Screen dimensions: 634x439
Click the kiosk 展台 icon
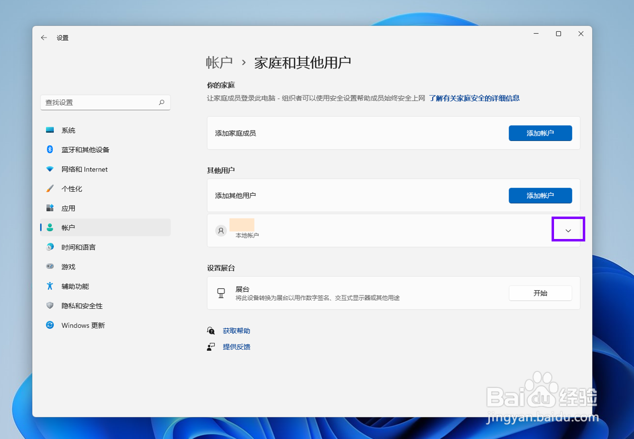(221, 293)
